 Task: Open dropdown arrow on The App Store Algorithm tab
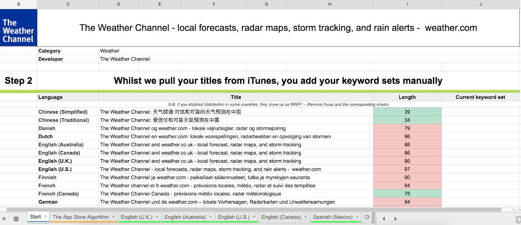click(113, 217)
